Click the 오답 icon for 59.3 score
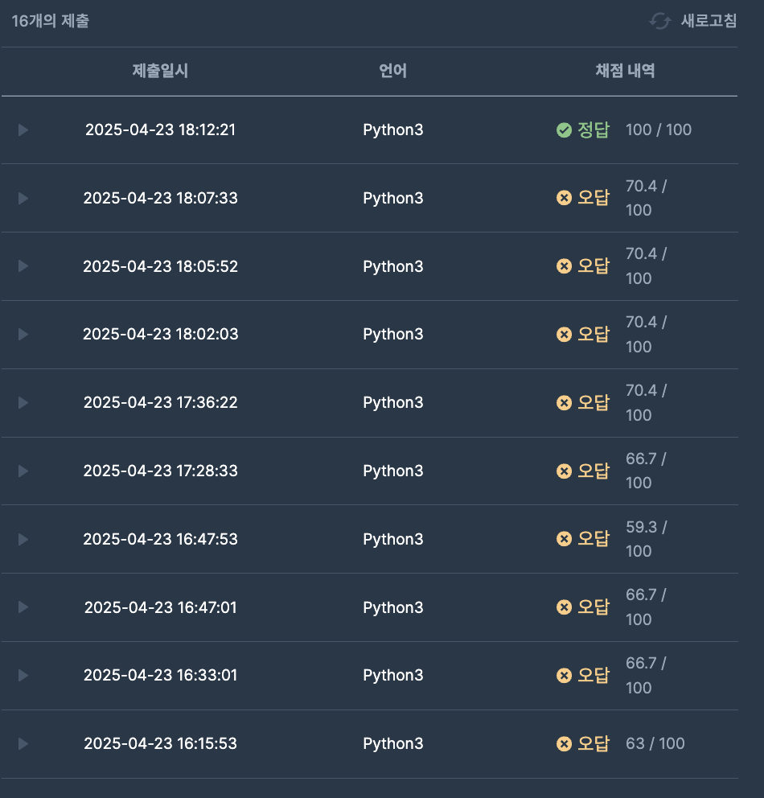Viewport: 764px width, 798px height. coord(564,538)
